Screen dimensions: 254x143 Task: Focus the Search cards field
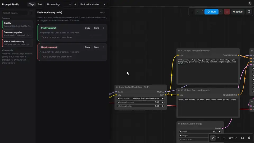tap(15, 13)
